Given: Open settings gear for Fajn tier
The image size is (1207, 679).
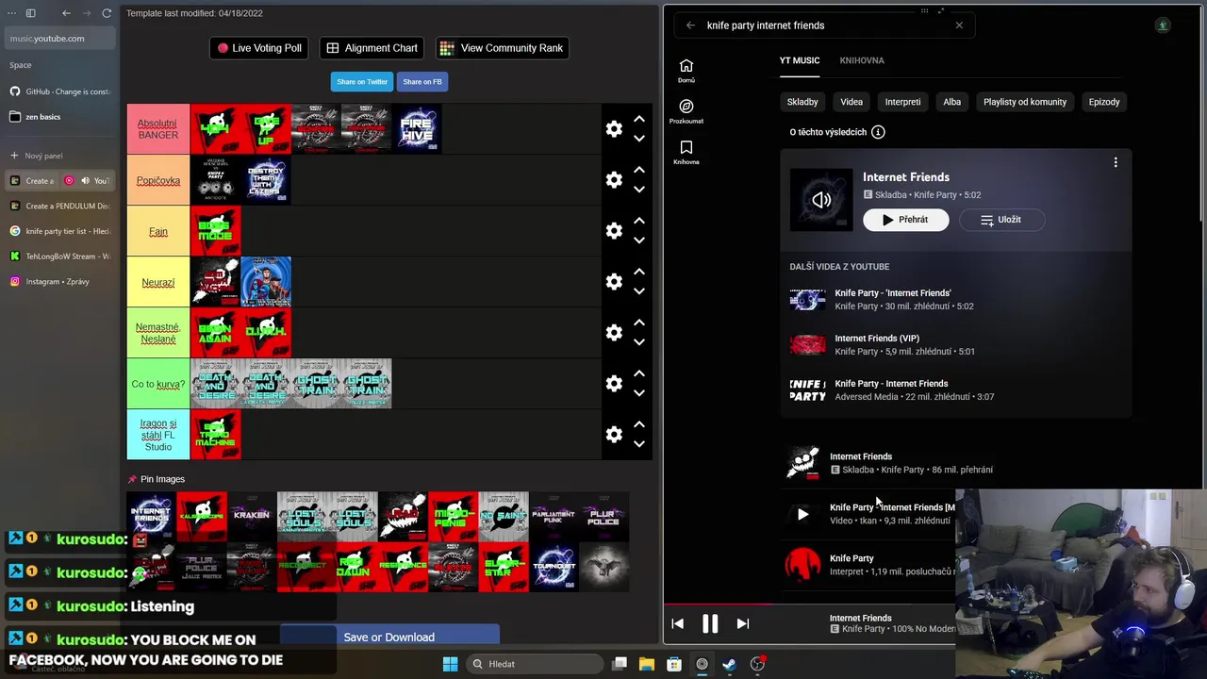Looking at the screenshot, I should coord(614,231).
